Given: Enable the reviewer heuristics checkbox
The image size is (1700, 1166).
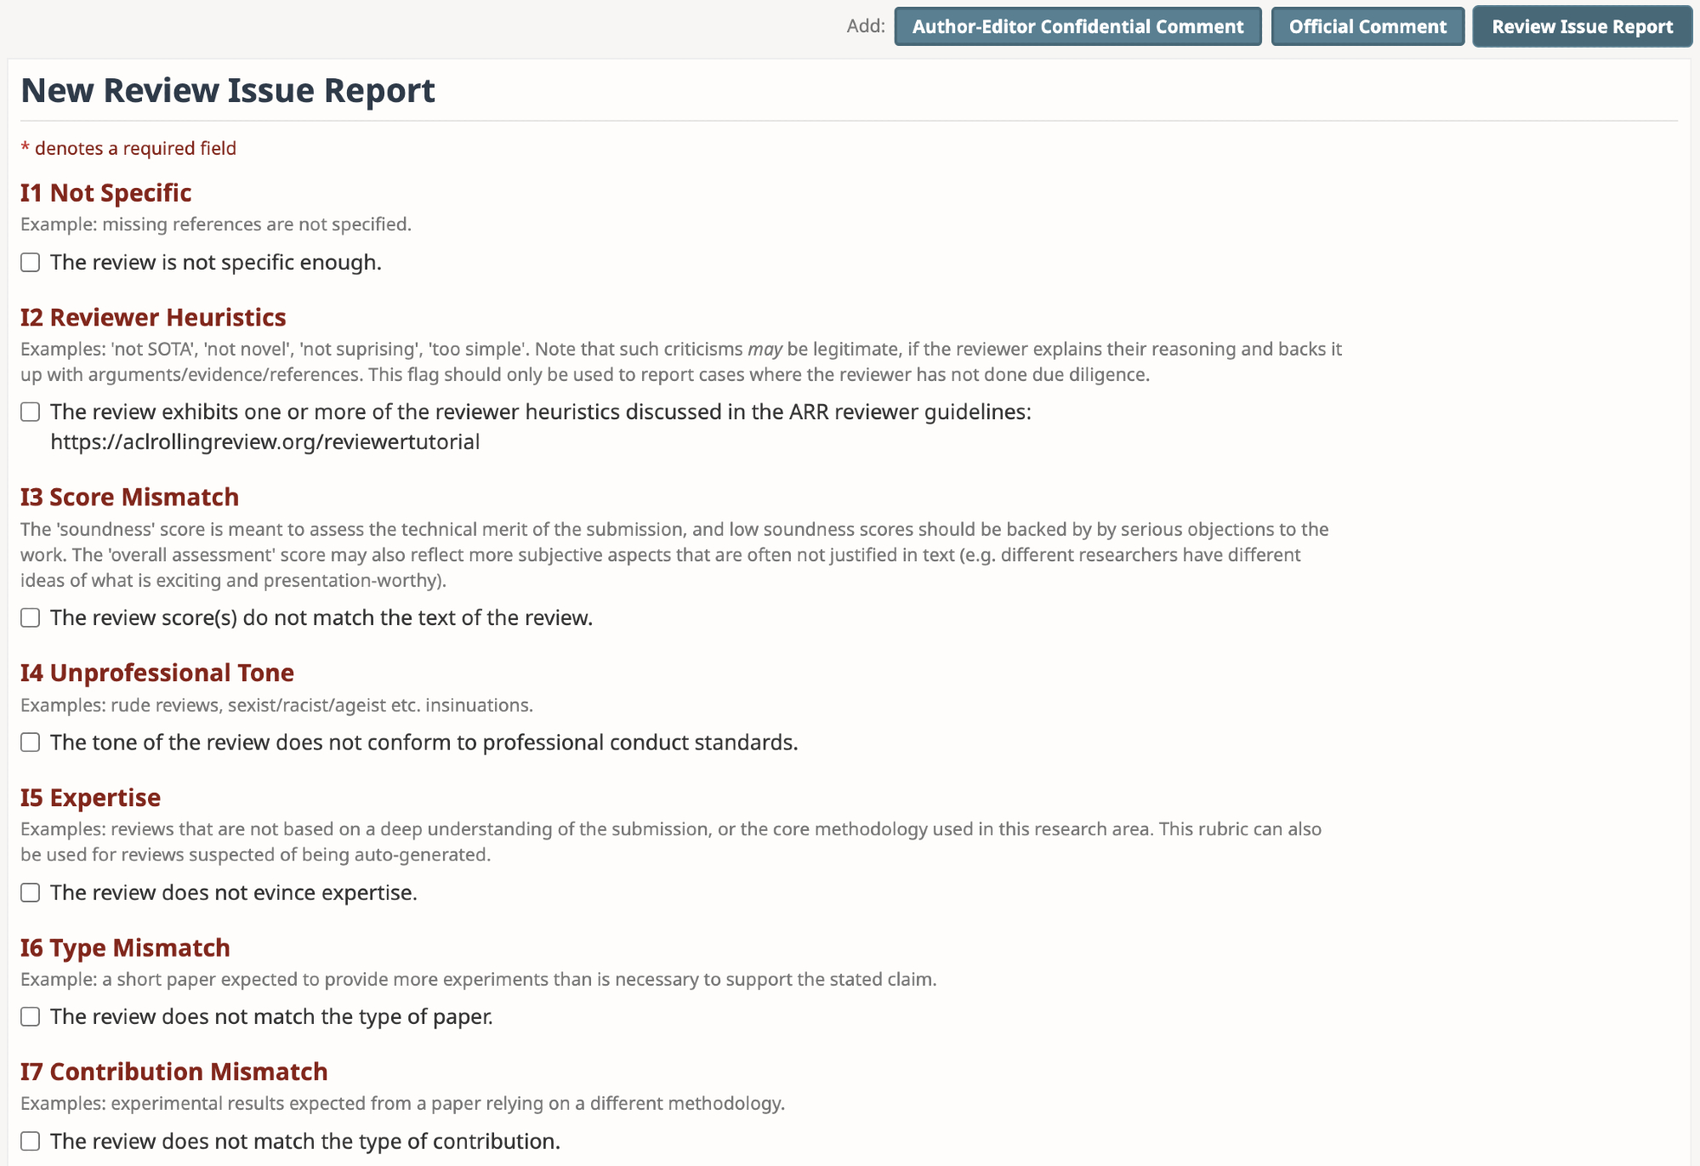Looking at the screenshot, I should tap(31, 412).
